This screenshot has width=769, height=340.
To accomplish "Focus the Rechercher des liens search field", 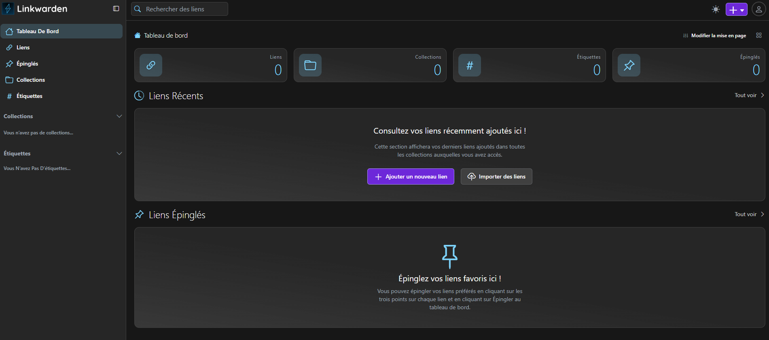I will (180, 9).
